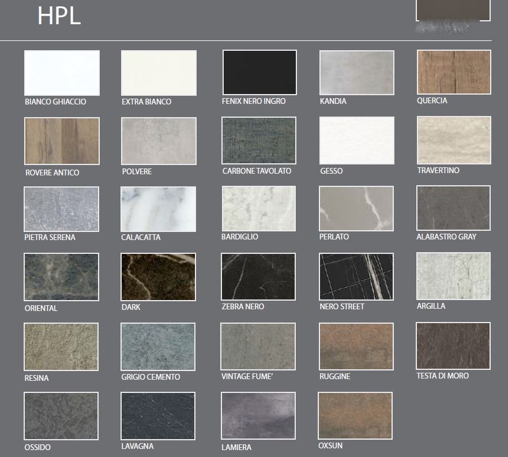Viewport: 508px width, 457px height.
Task: Select the Gesso white swatch
Action: (357, 140)
